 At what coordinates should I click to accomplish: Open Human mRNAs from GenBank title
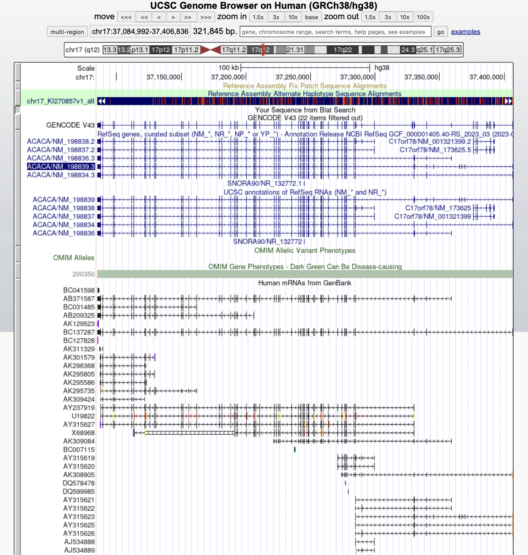click(x=305, y=283)
